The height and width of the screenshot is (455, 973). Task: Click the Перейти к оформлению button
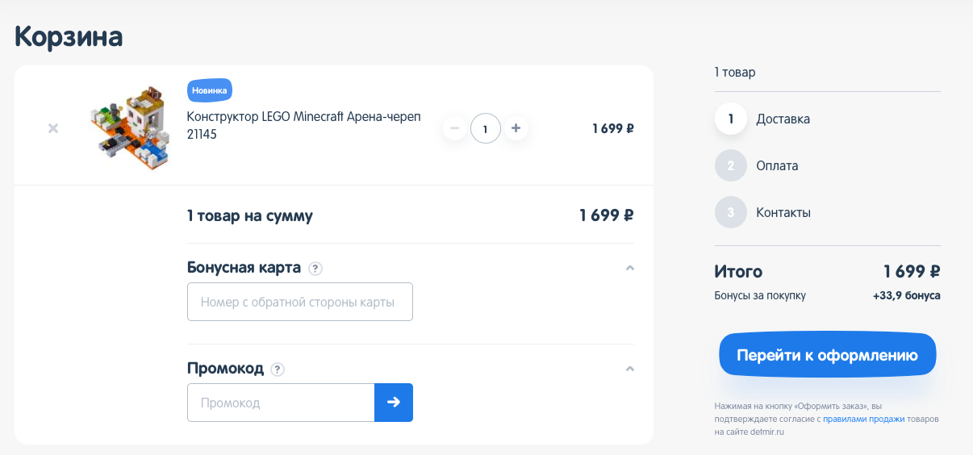coord(827,355)
